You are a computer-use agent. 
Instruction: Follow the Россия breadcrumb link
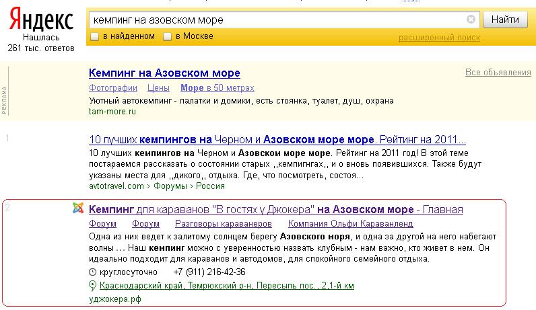[210, 186]
